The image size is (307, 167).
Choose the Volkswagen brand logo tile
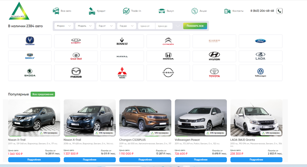[x=260, y=73]
